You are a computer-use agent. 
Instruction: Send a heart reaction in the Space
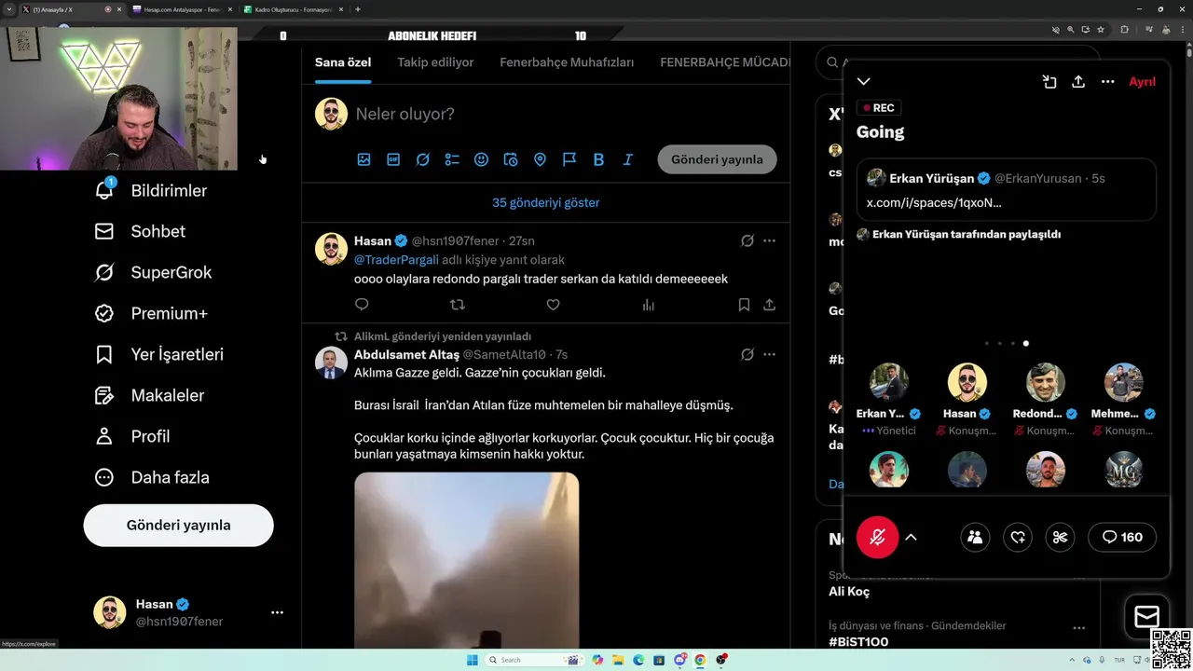1018,537
